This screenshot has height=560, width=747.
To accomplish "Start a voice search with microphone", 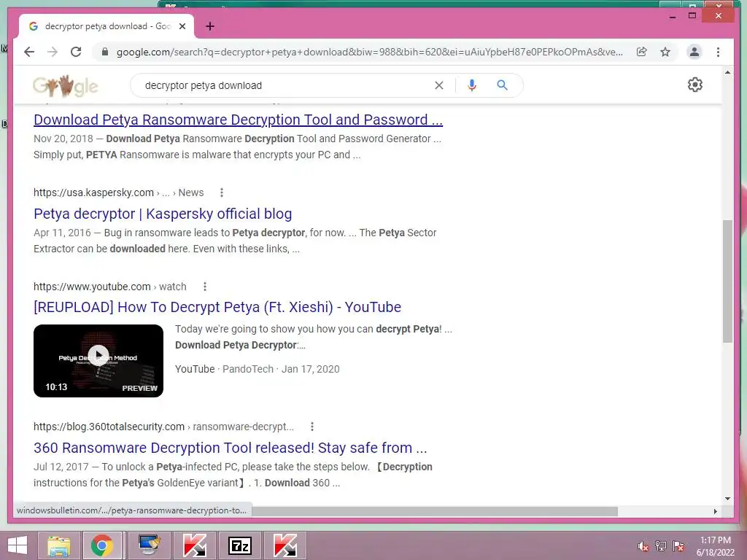I will (472, 85).
